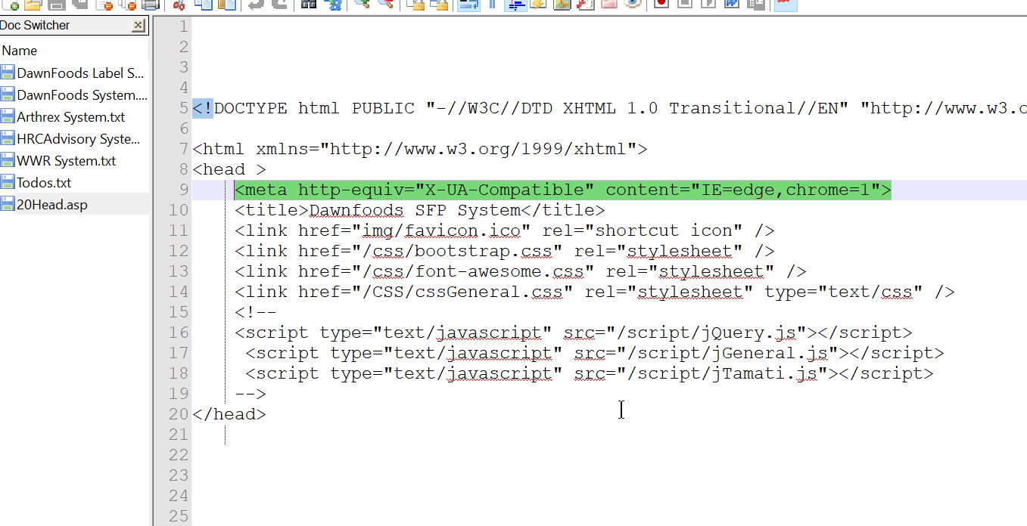
Task: Open the Document Map toolbar icon
Action: tap(562, 4)
